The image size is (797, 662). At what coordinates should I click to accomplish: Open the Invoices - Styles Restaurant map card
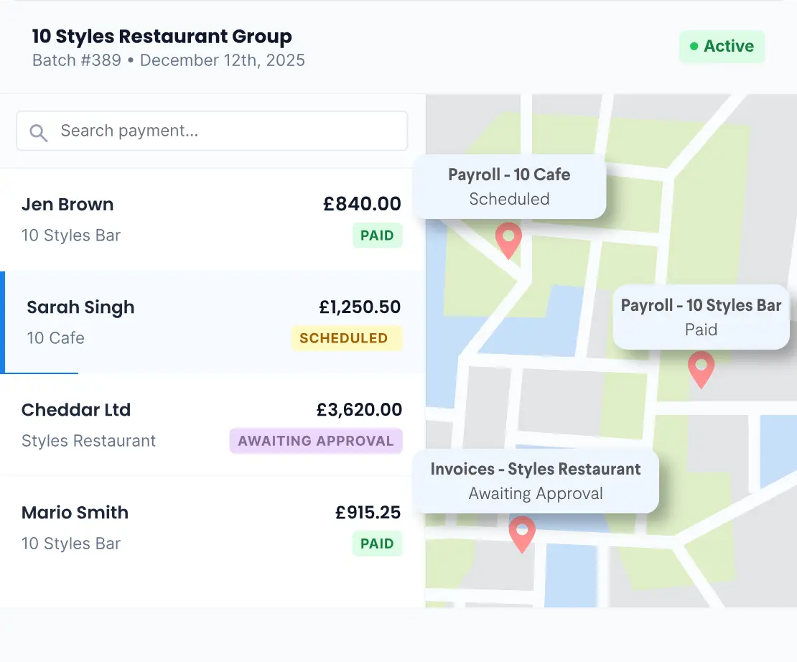tap(535, 480)
